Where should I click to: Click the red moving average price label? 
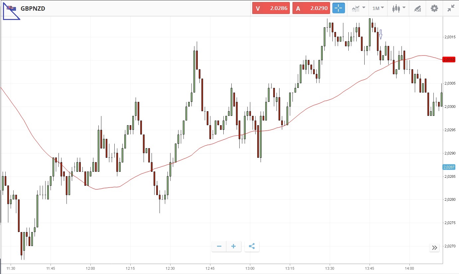[448, 59]
